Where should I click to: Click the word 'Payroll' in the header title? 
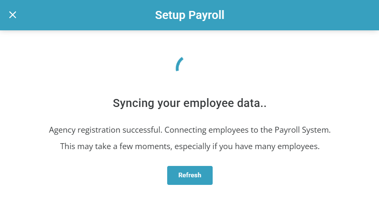(206, 15)
